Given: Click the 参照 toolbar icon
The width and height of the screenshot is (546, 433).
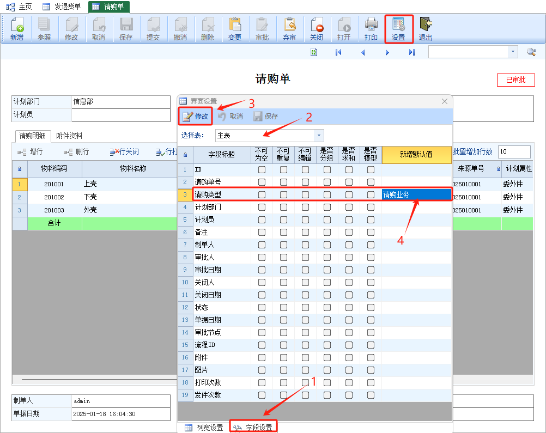Looking at the screenshot, I should 44,29.
